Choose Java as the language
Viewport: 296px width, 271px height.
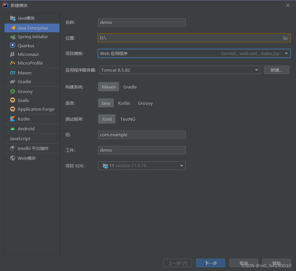tap(106, 103)
